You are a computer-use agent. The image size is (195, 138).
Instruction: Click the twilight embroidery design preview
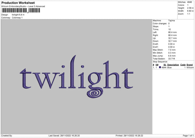coord(76,77)
